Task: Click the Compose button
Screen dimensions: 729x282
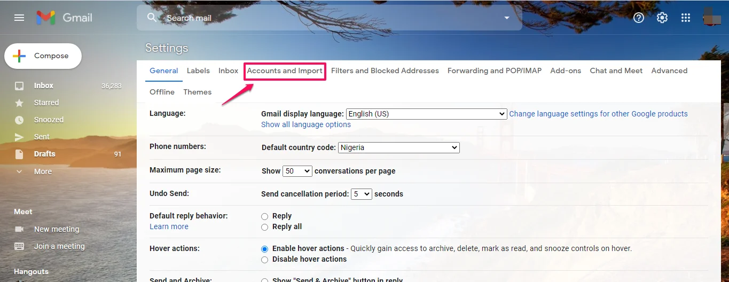Action: coord(43,56)
